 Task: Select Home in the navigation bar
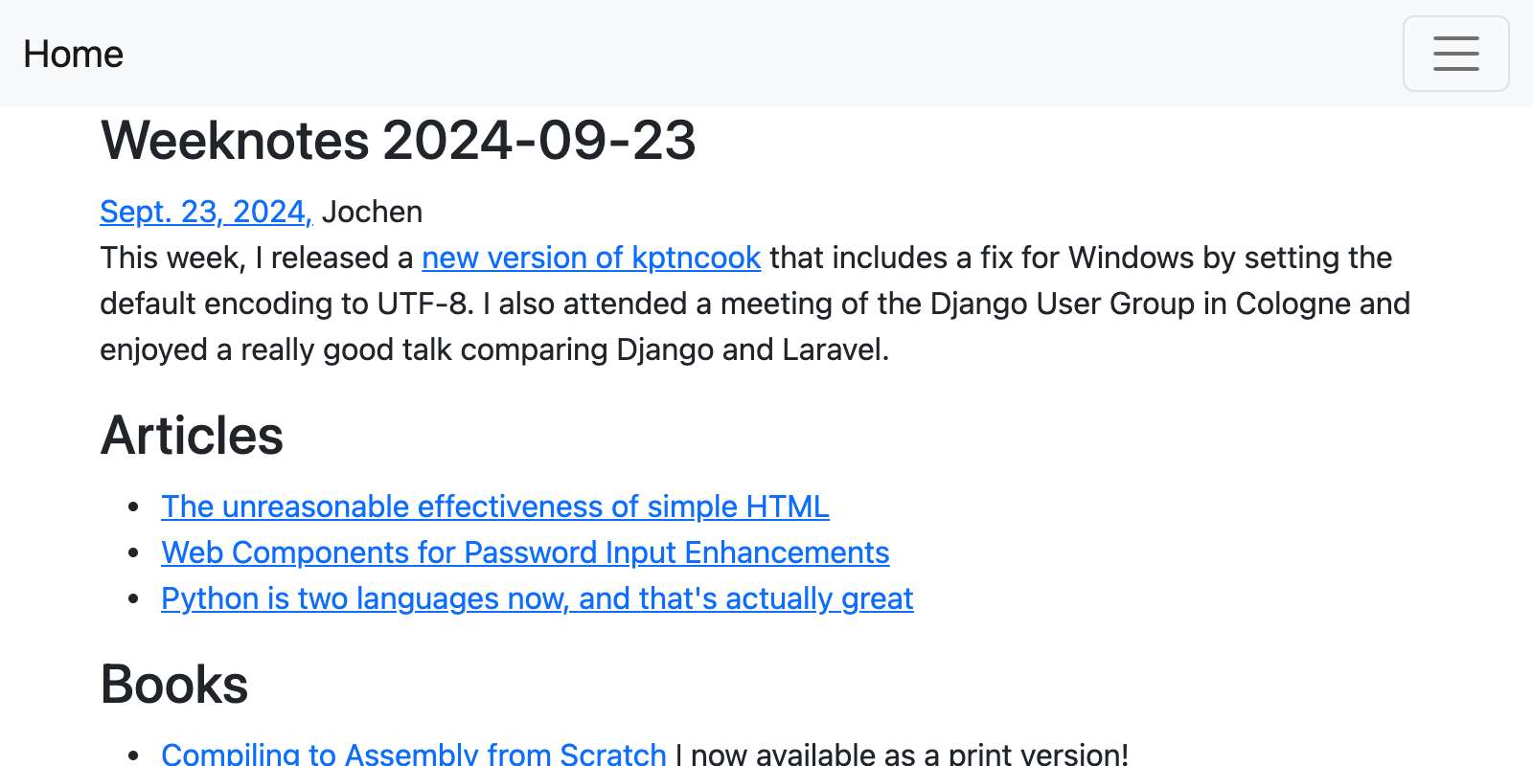pyautogui.click(x=74, y=54)
